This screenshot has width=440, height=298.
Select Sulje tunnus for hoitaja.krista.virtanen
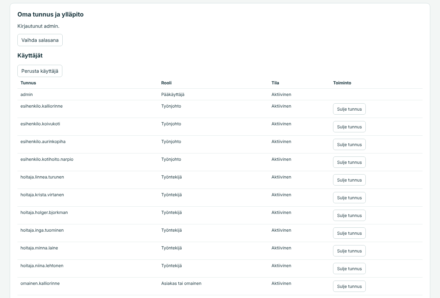pyautogui.click(x=349, y=198)
